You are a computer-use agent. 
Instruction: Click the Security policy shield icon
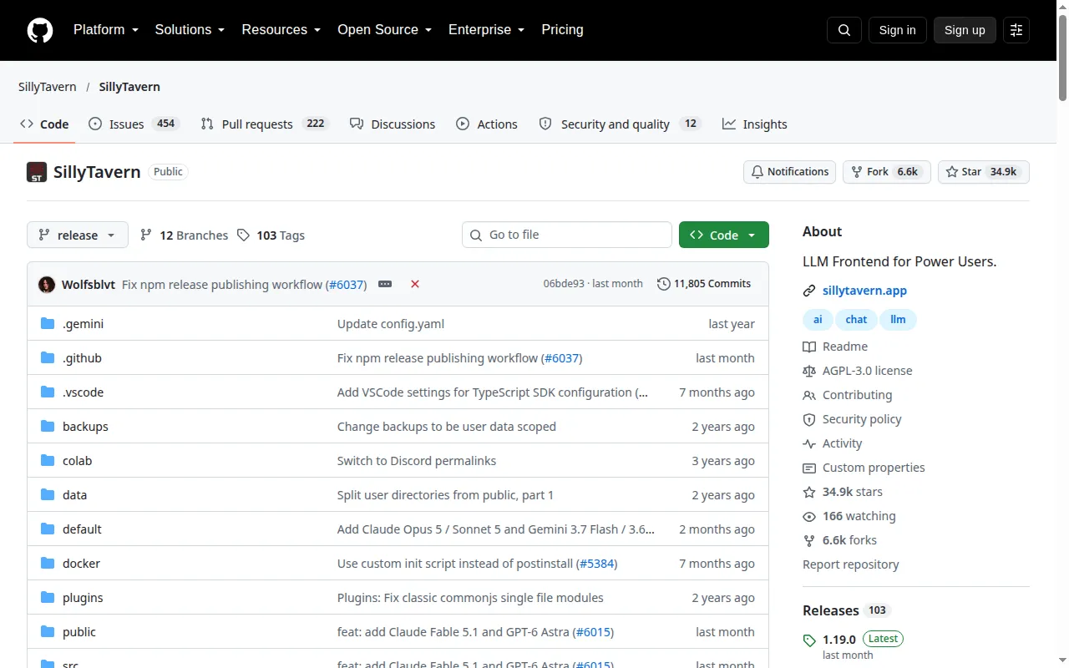click(x=809, y=419)
